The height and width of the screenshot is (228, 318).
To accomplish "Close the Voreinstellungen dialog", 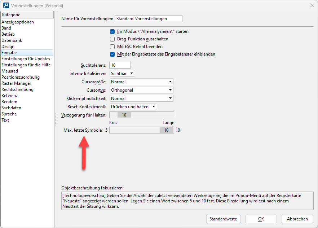I will point(312,5).
